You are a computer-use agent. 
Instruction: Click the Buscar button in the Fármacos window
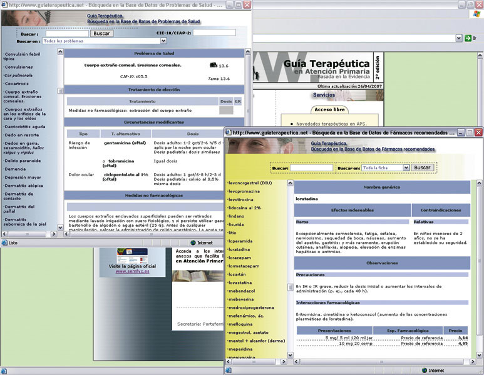coord(422,167)
